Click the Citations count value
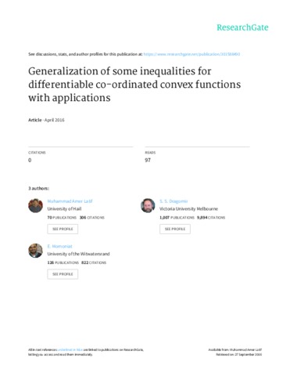290x376 pixels. pos(30,160)
